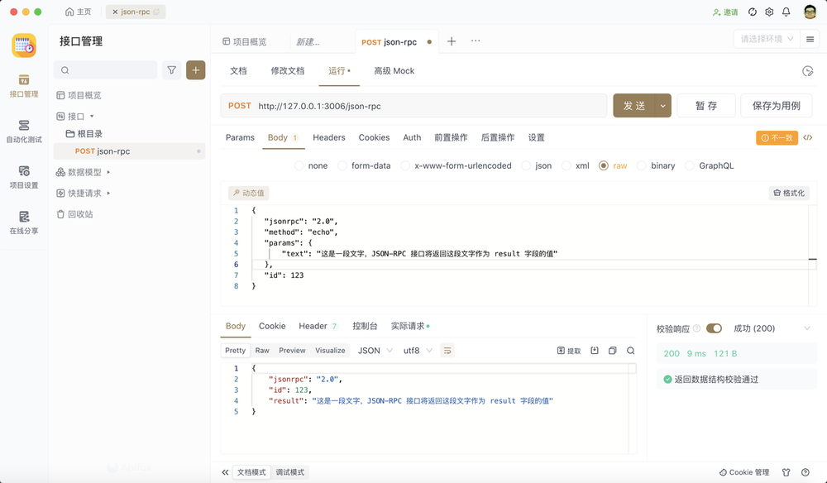Click 保存为用例 to save as example

pos(776,106)
